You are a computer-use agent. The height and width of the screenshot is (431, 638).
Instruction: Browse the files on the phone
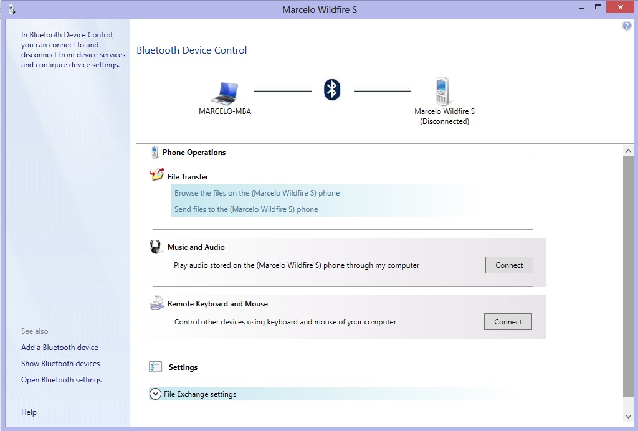257,192
